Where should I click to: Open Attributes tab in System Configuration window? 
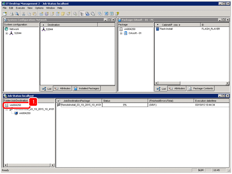[x=63, y=89]
